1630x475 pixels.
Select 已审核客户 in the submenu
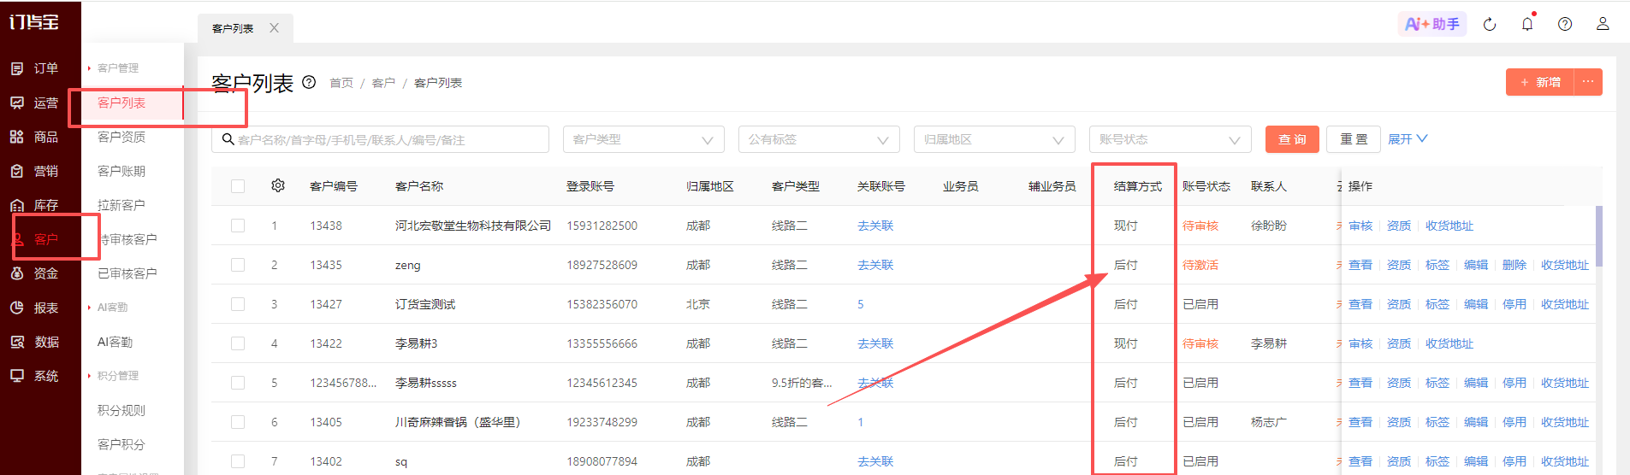click(127, 273)
